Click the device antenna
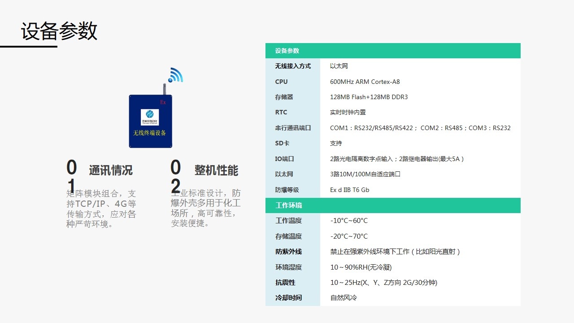 (x=164, y=88)
